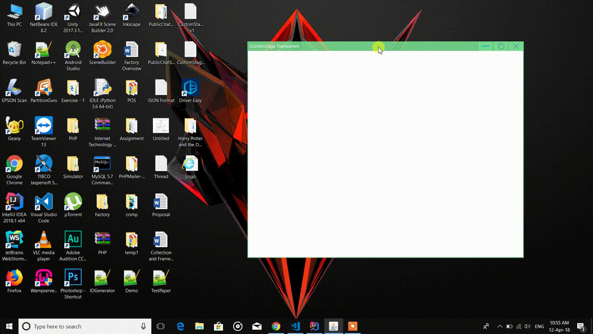Show hidden system tray icons
Image resolution: width=593 pixels, height=334 pixels.
coord(499,327)
